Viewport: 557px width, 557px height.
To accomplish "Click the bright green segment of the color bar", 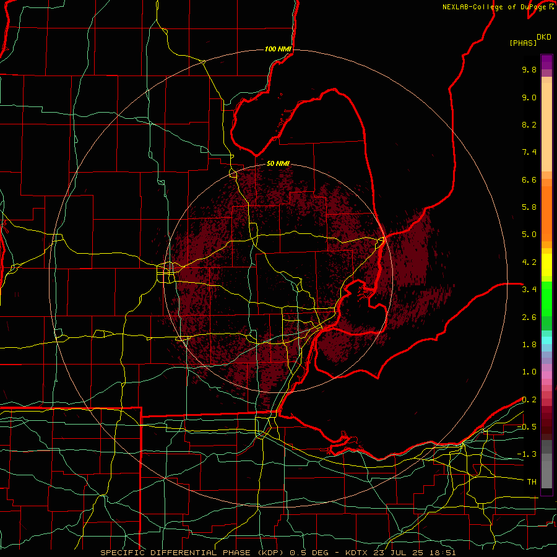I will (546, 300).
